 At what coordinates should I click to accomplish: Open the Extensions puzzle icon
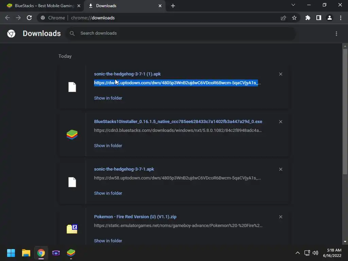[308, 18]
